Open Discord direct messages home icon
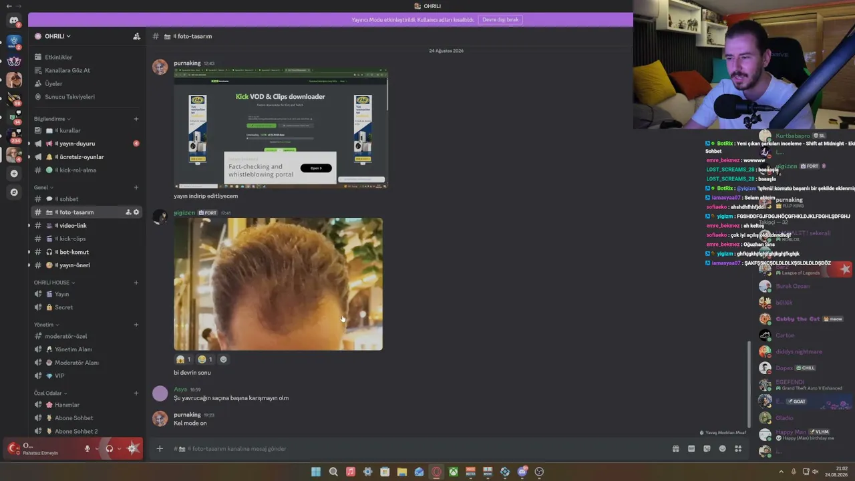Viewport: 855px width, 481px height. (14, 21)
